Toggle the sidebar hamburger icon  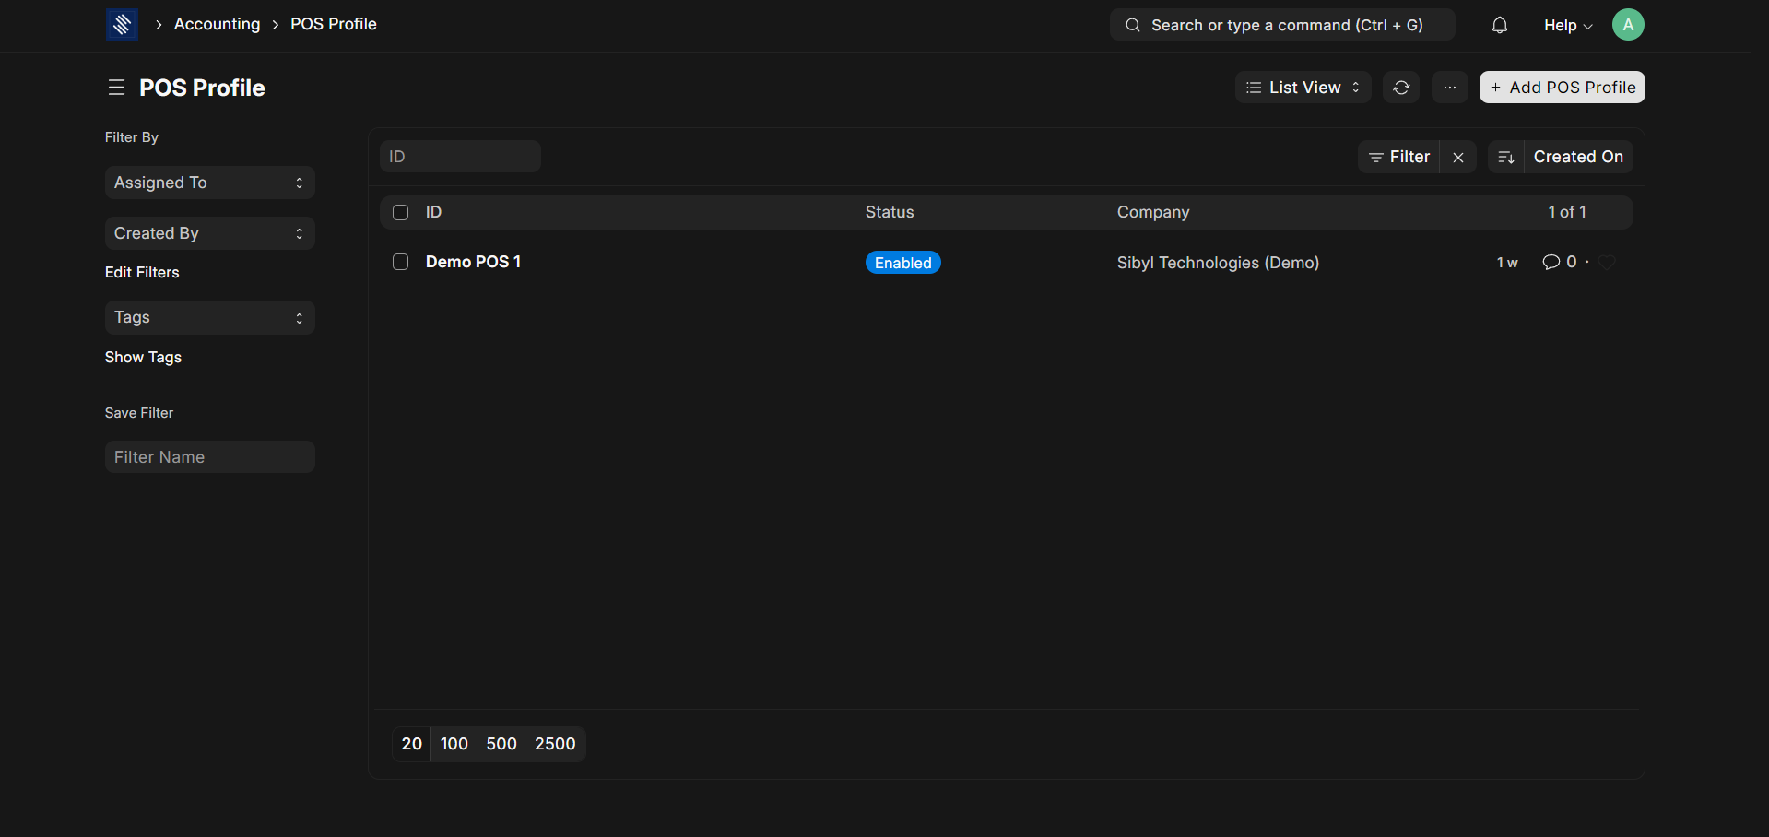point(116,88)
